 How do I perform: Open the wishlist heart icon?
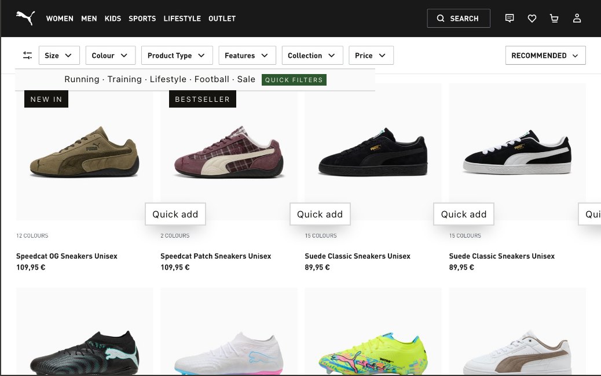pyautogui.click(x=532, y=19)
